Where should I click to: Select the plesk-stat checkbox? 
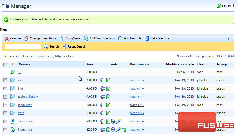[5, 105]
